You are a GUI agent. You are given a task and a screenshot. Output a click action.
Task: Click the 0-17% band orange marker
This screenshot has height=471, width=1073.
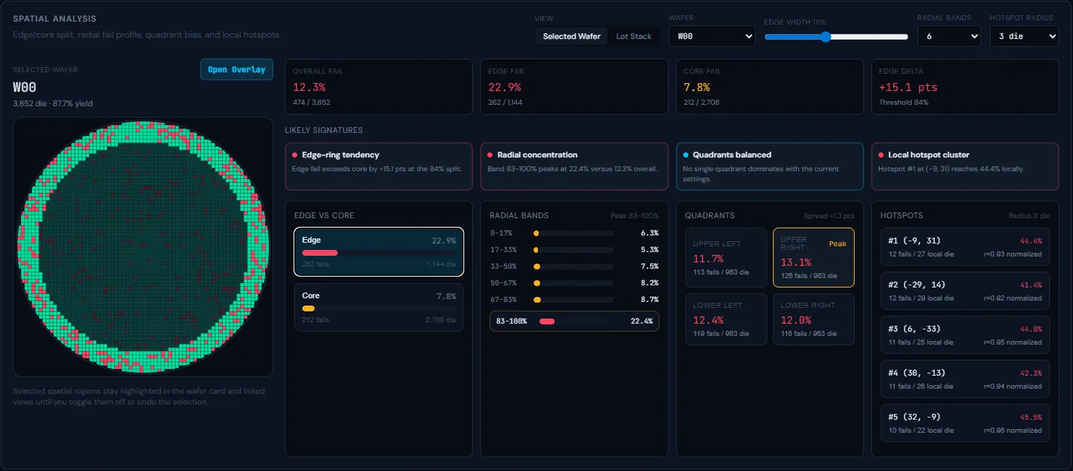536,233
